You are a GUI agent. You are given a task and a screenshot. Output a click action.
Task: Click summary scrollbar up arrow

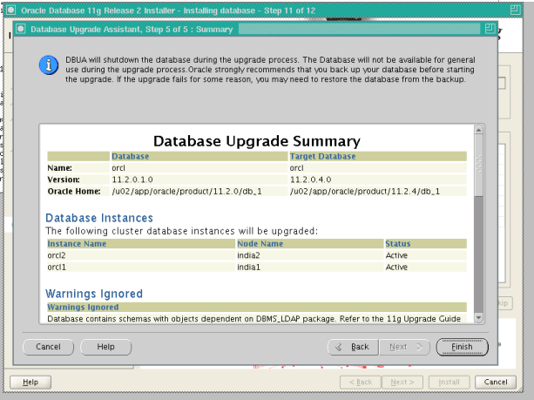(x=478, y=130)
